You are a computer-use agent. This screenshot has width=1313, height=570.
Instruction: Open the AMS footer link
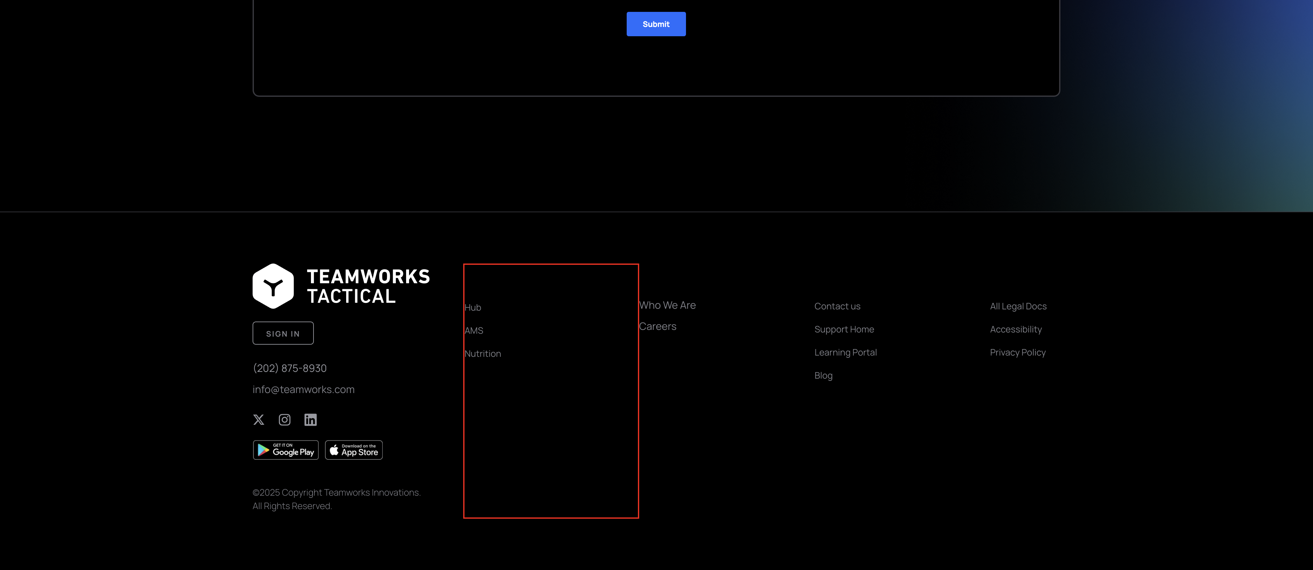[x=473, y=331]
